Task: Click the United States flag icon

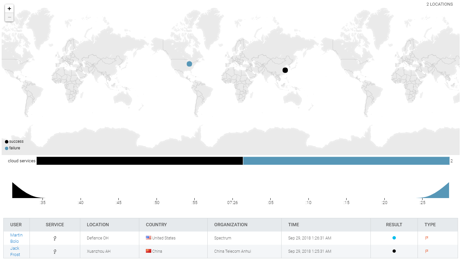Action: coord(149,238)
